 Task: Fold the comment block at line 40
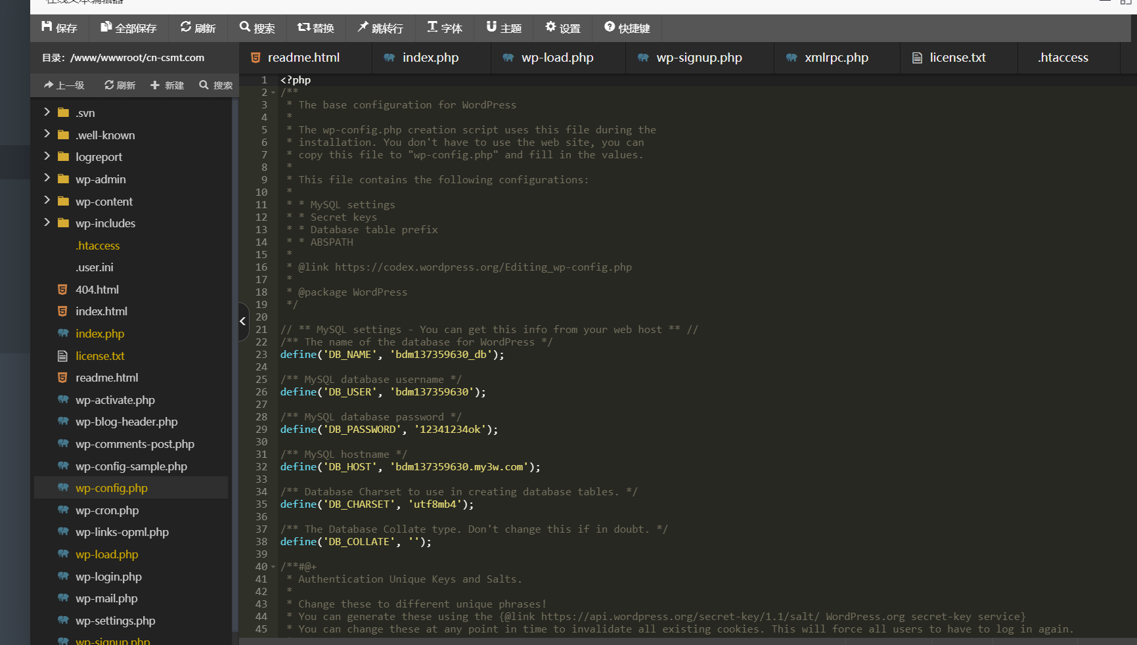click(x=273, y=567)
